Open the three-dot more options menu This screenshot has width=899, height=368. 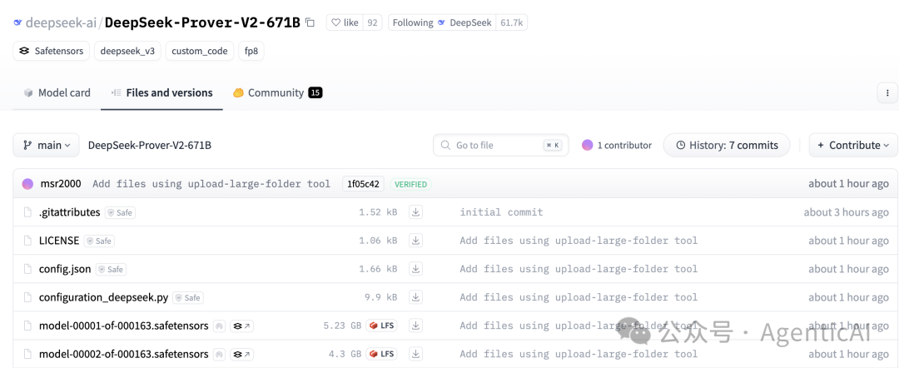pyautogui.click(x=887, y=92)
